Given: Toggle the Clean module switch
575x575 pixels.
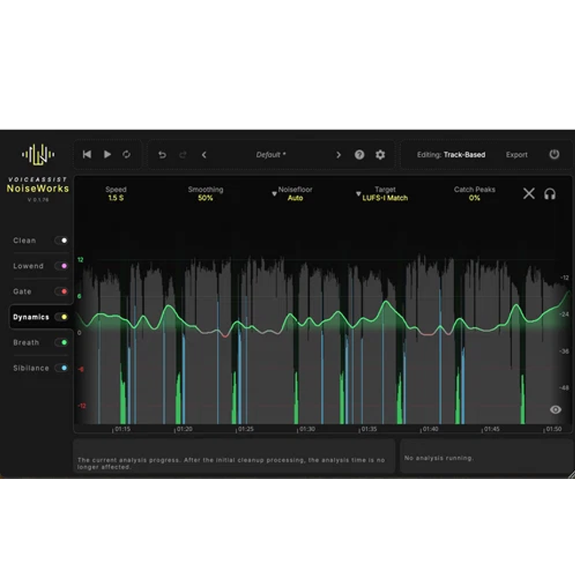Looking at the screenshot, I should [62, 240].
